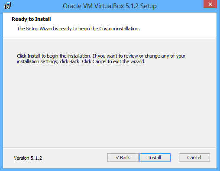Click the divider line below the header banner
The image size is (220, 171).
click(x=109, y=38)
